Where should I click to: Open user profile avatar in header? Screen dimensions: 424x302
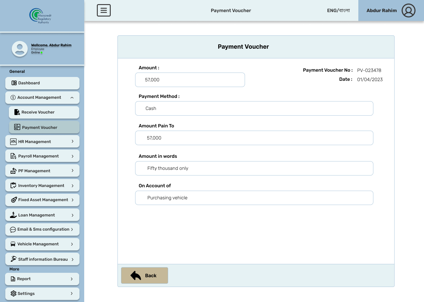click(x=408, y=10)
